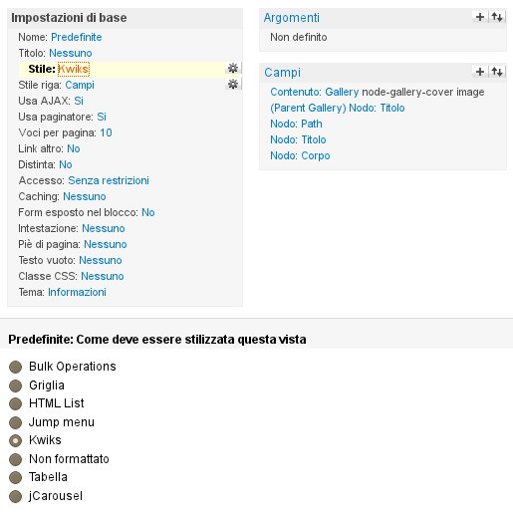
Task: Open the Kwiks style link
Action: (74, 69)
